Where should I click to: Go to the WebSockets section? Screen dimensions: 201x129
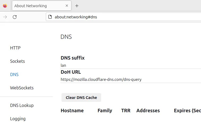click(22, 88)
